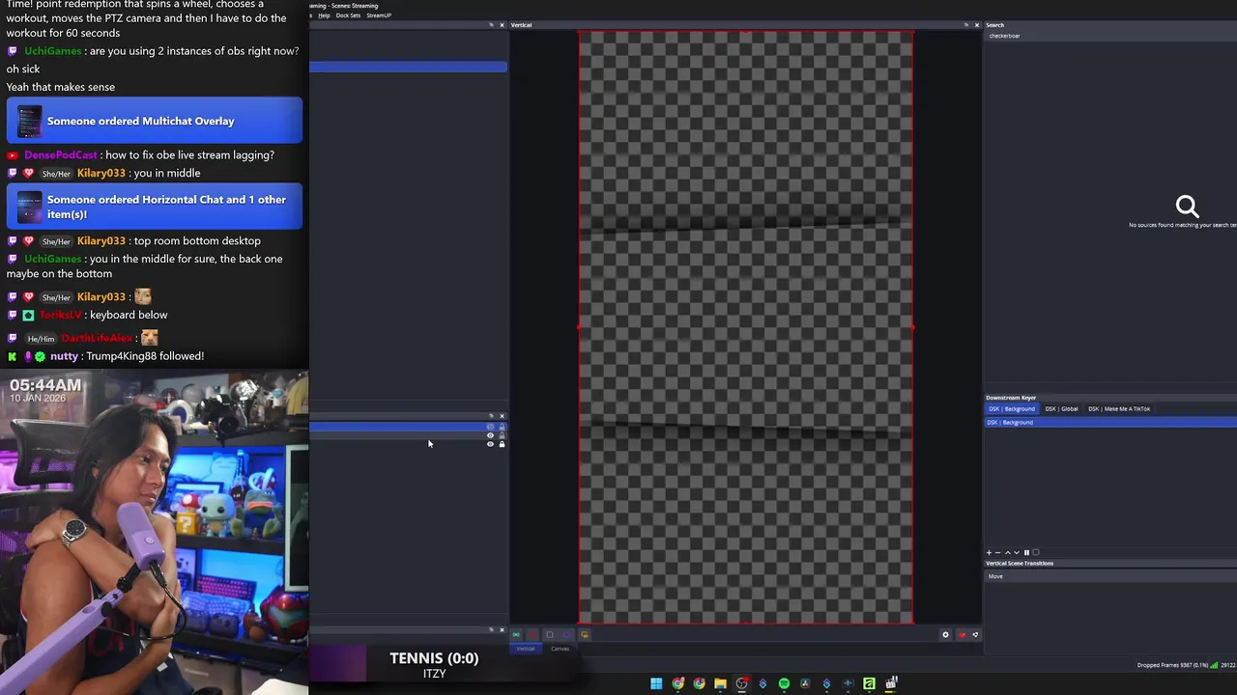The image size is (1237, 695).
Task: Close the sources panel
Action: point(502,416)
